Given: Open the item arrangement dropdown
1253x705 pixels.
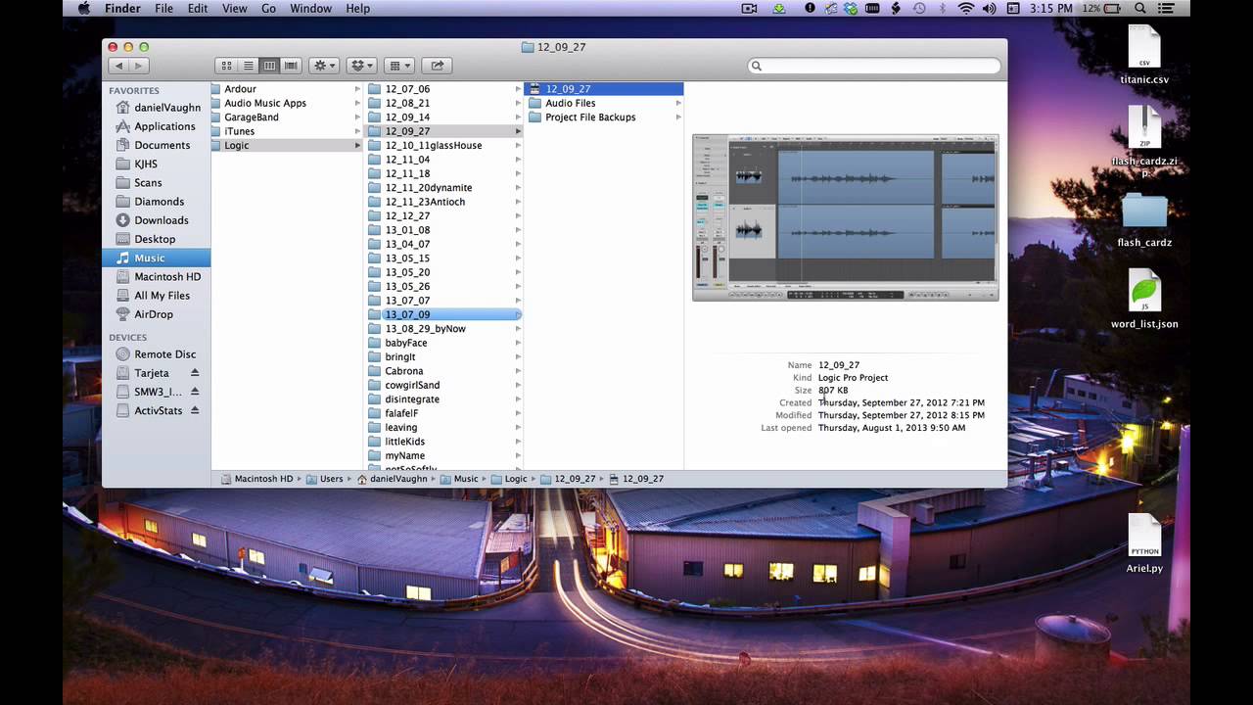Looking at the screenshot, I should [x=400, y=66].
